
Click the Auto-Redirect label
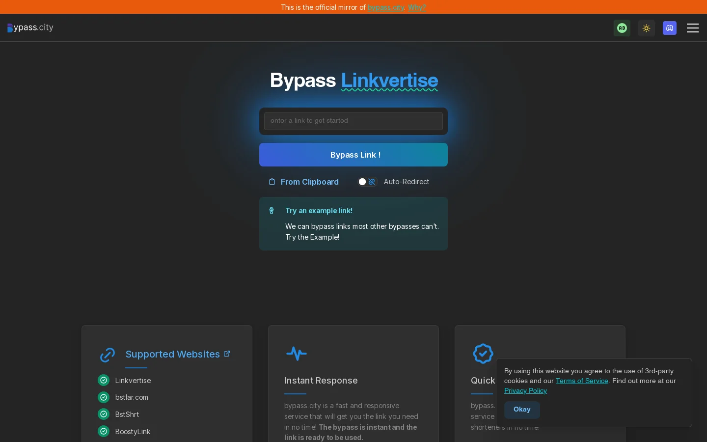pyautogui.click(x=407, y=182)
